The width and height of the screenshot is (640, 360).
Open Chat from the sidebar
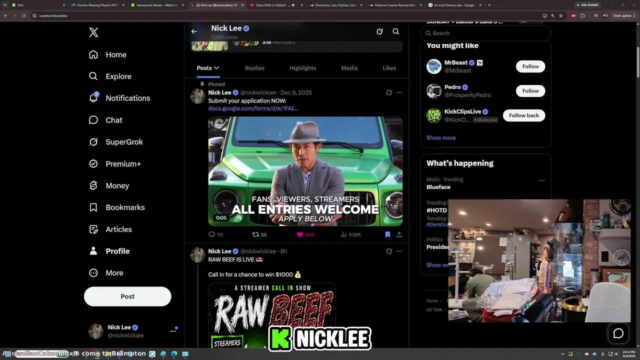click(105, 120)
